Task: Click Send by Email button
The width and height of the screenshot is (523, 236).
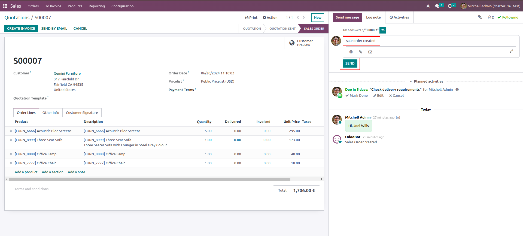Action: [x=54, y=28]
